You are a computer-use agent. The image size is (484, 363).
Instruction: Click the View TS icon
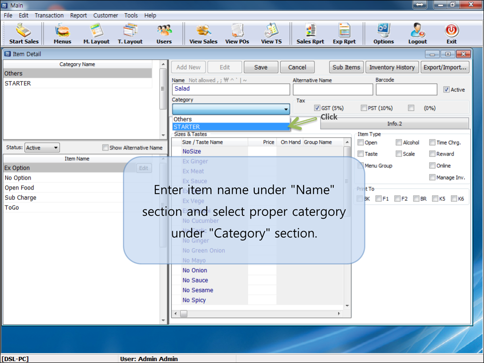(271, 33)
